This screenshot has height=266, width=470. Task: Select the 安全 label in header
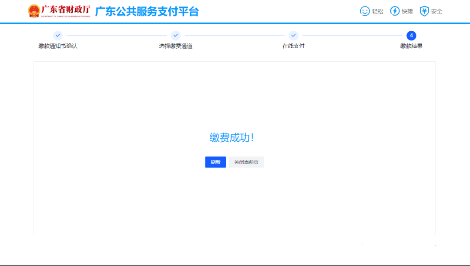point(436,11)
